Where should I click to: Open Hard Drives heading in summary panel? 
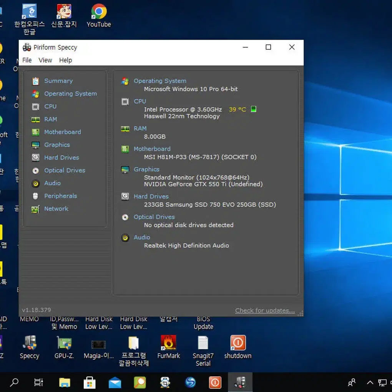tap(151, 196)
